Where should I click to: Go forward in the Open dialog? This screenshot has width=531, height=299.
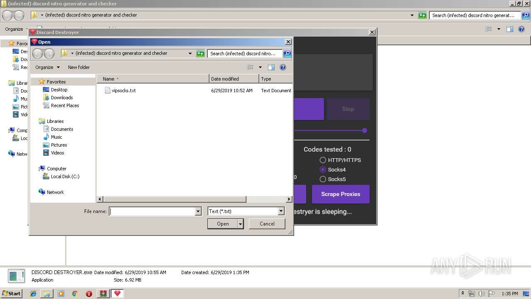pyautogui.click(x=49, y=53)
